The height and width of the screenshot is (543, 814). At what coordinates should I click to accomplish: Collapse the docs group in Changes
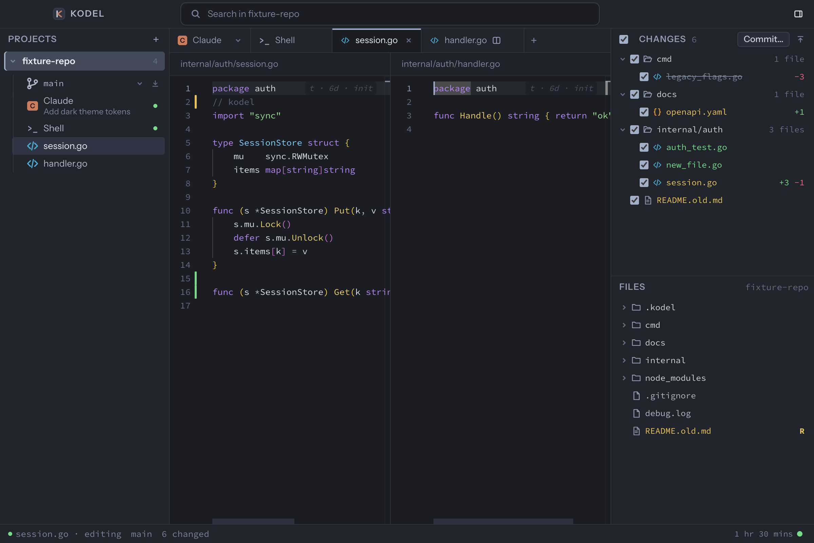click(623, 95)
